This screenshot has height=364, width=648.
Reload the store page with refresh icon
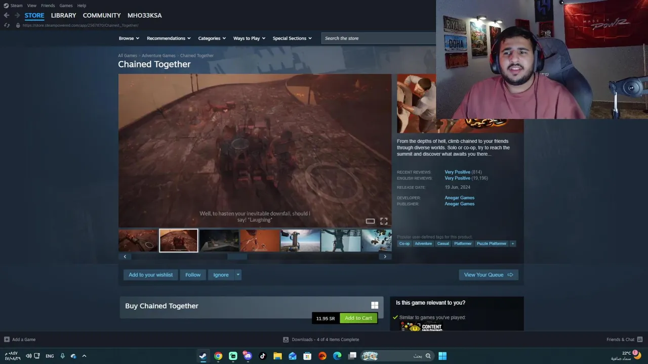7,25
